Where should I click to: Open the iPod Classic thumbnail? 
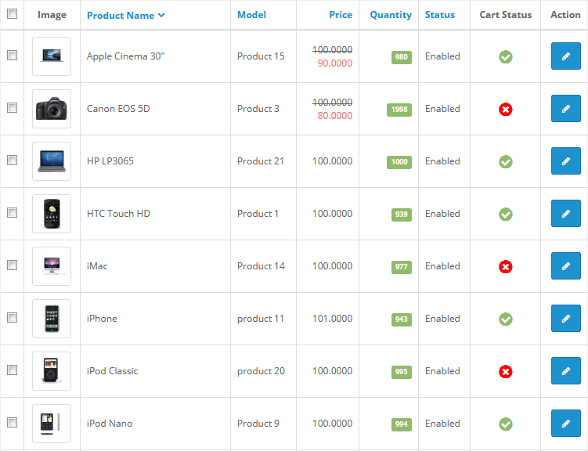tap(52, 371)
